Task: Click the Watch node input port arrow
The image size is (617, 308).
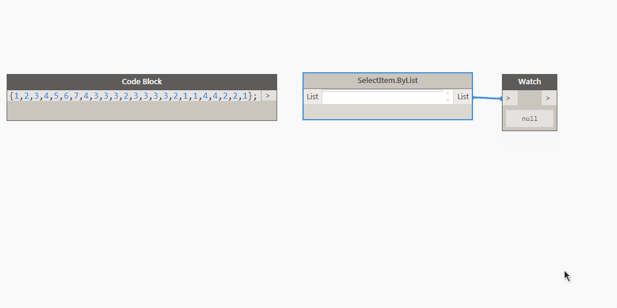Action: coord(509,98)
